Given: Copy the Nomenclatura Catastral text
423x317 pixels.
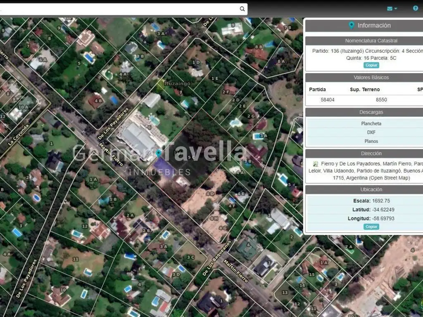Looking at the screenshot, I should click(371, 65).
